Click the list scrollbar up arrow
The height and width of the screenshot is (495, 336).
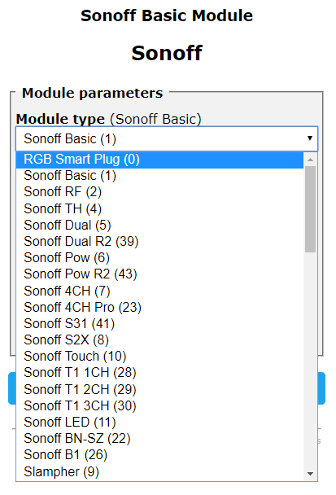pyautogui.click(x=310, y=160)
